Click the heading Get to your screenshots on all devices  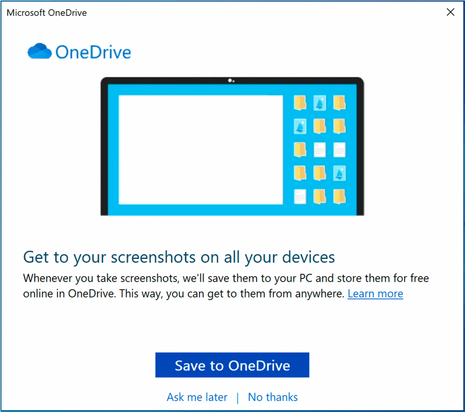point(179,257)
